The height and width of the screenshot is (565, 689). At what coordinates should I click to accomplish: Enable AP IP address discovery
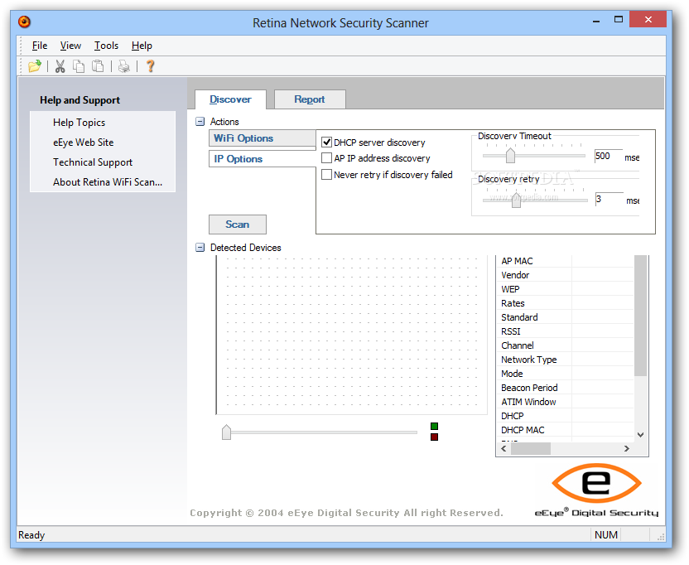[x=326, y=158]
